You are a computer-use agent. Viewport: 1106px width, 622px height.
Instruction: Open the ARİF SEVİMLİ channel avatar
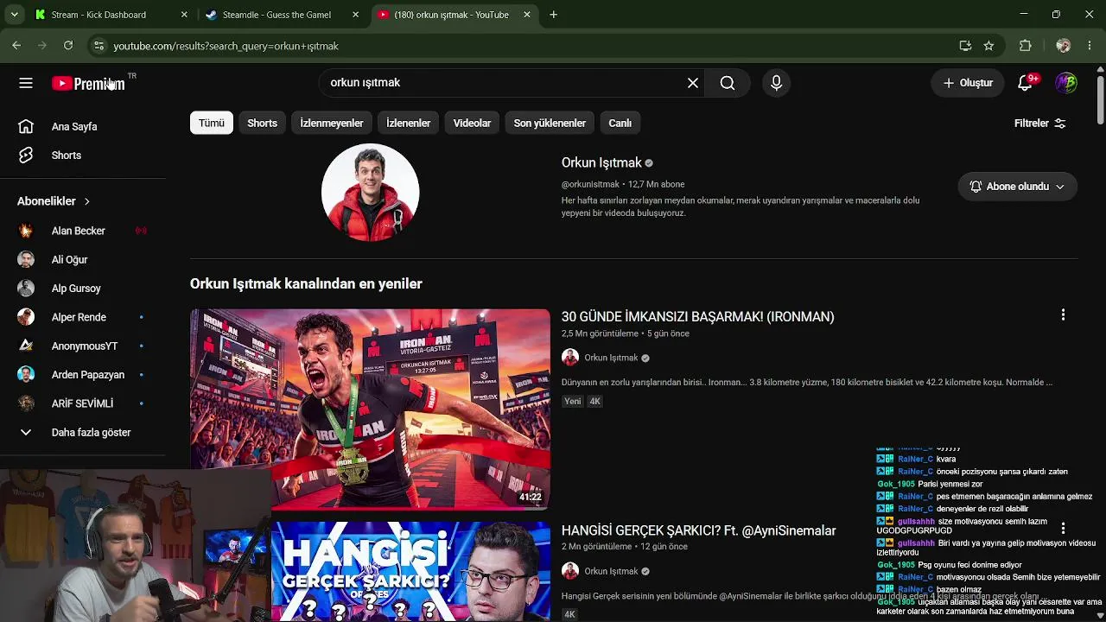[x=26, y=403]
